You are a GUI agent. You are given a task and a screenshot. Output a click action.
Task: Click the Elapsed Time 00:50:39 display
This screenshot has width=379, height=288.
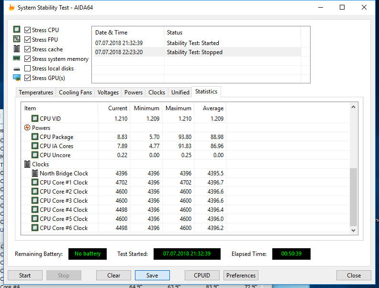[291, 254]
